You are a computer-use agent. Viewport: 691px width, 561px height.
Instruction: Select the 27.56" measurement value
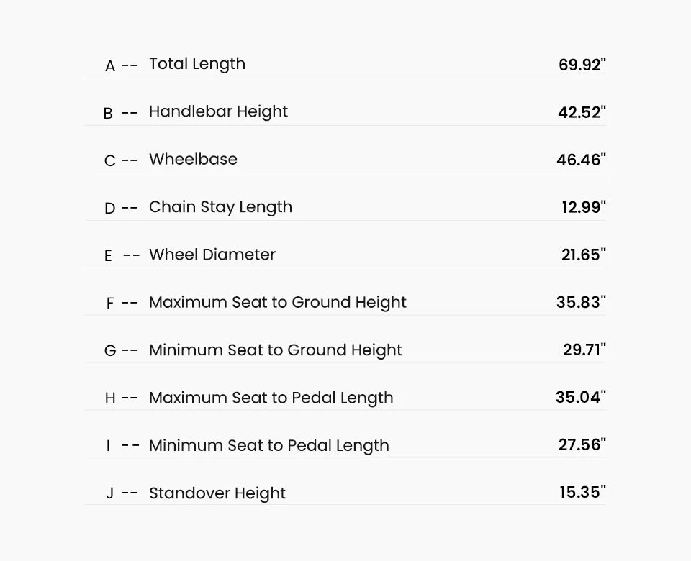582,445
